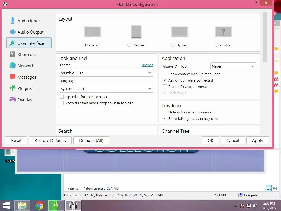The height and width of the screenshot is (211, 281).
Task: Open the Plugins settings page
Action: [x=29, y=88]
